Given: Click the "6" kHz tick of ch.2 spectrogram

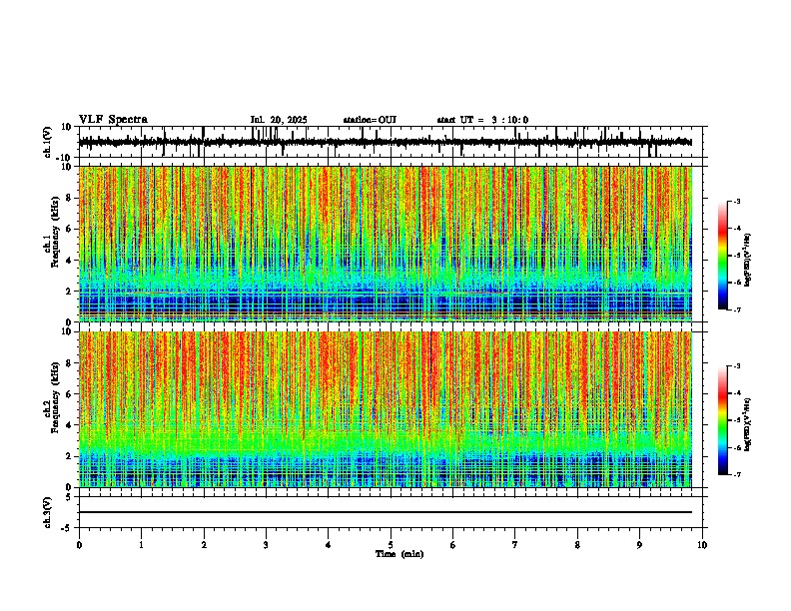Looking at the screenshot, I should click(x=69, y=394).
